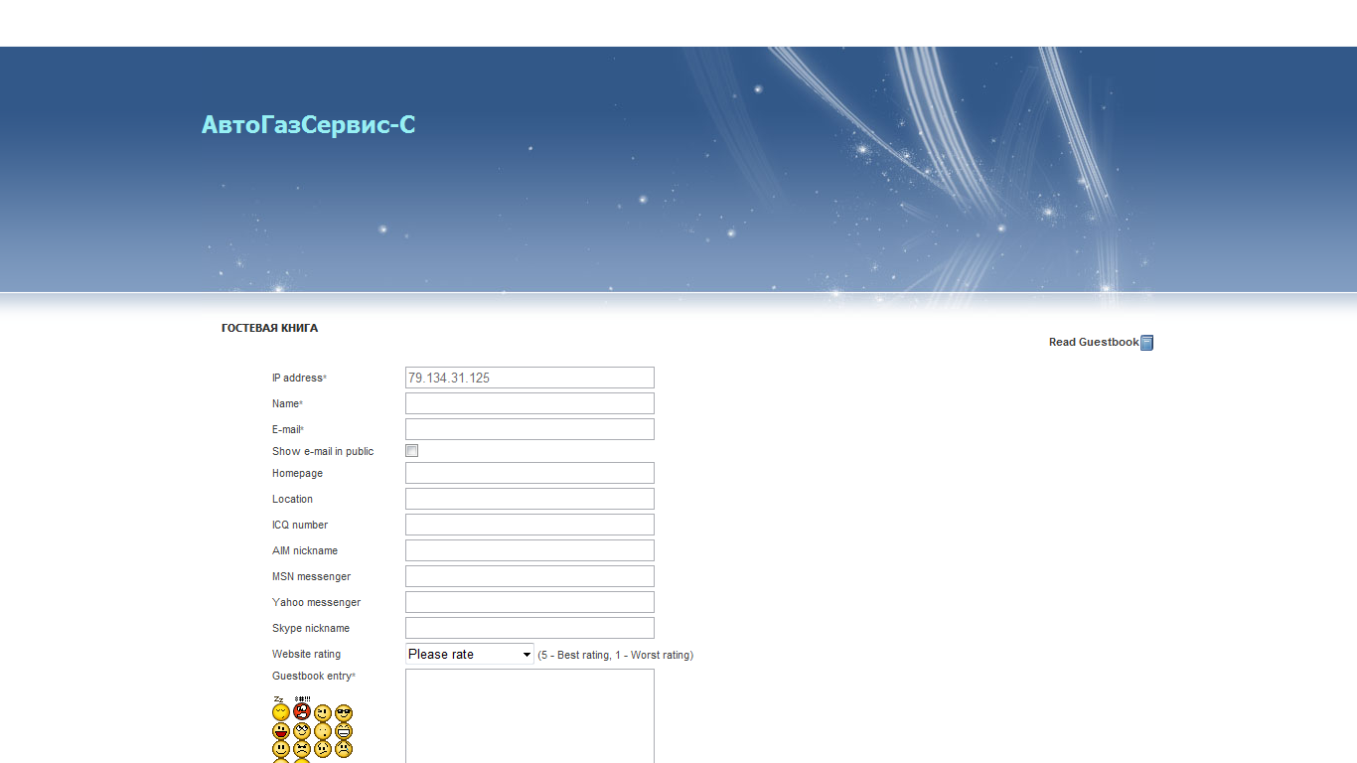This screenshot has height=763, width=1357.
Task: Click the АвтоГазСервис-С site title
Action: (308, 124)
